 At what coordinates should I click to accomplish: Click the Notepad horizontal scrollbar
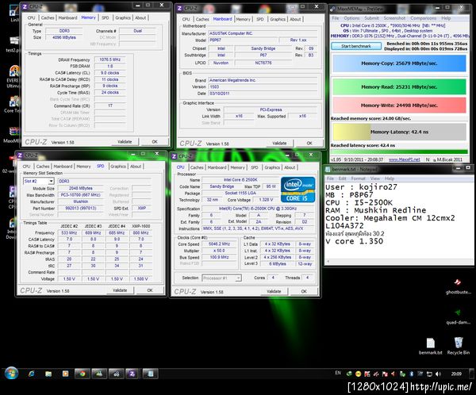coord(398,261)
